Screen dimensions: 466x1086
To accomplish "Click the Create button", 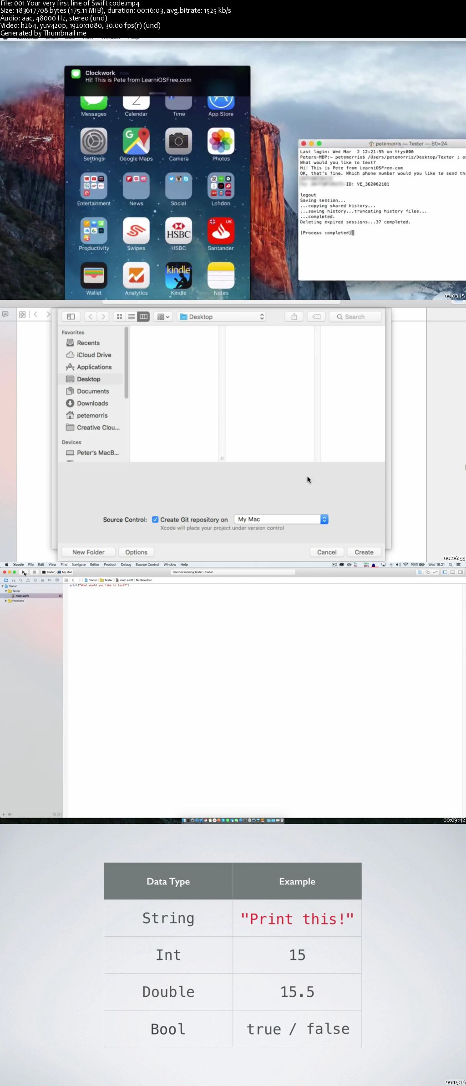I will (x=364, y=552).
